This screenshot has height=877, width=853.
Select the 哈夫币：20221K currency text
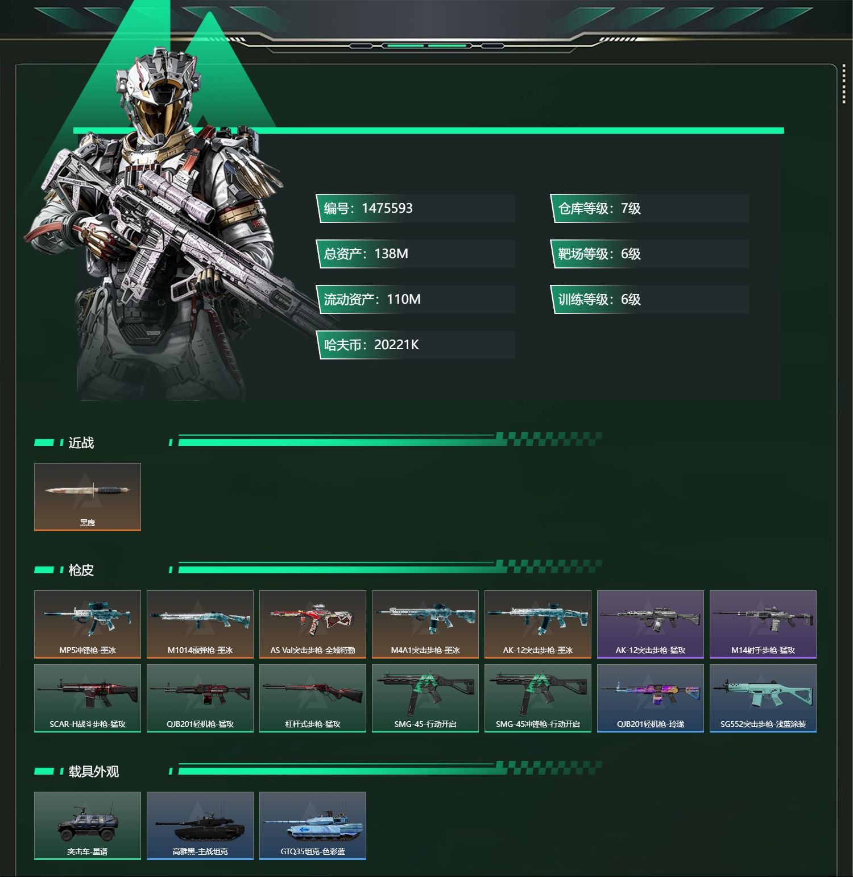[371, 345]
